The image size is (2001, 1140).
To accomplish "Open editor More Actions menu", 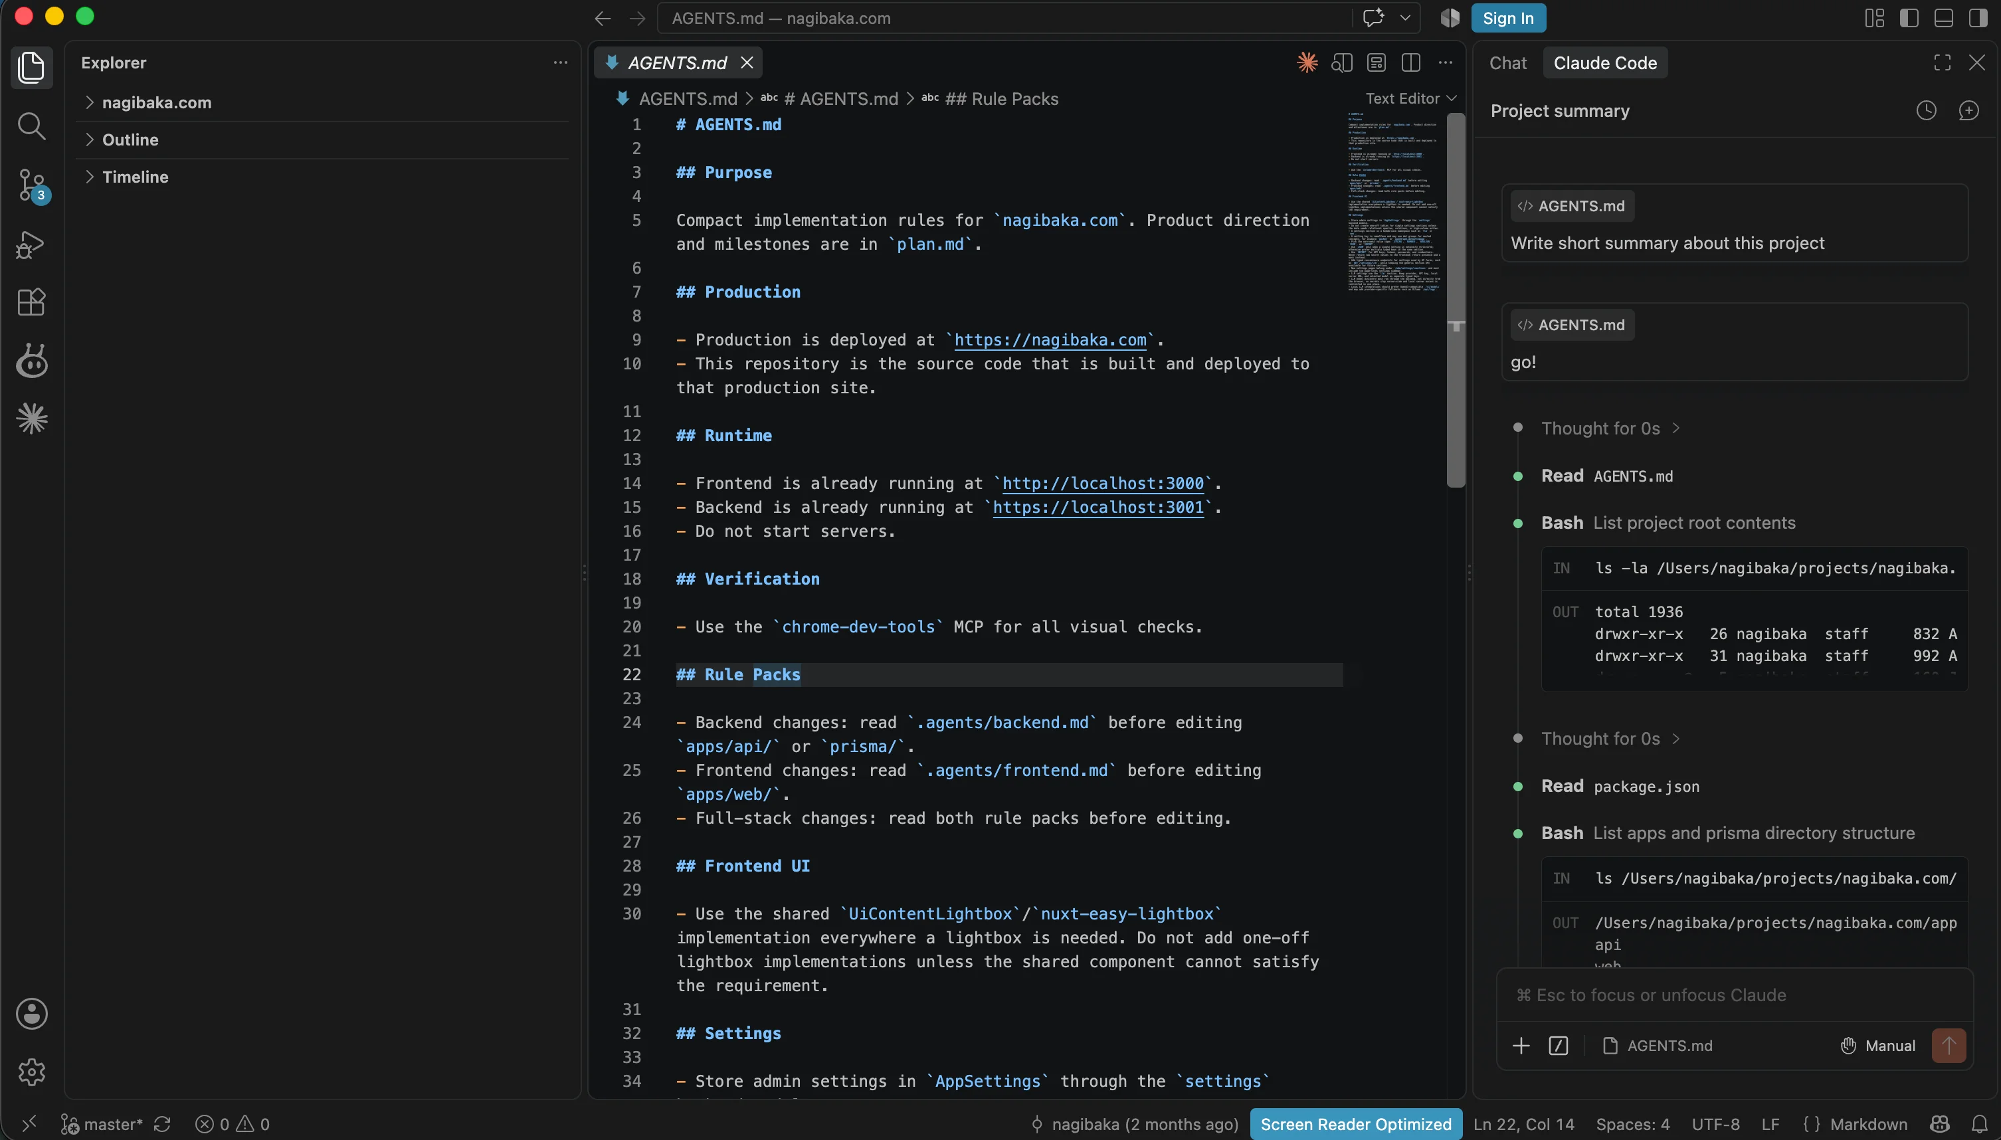I will tap(1445, 62).
